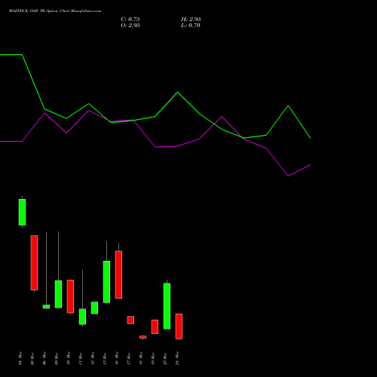Select the tall red candlestick for 05 Mar
Image resolution: width=377 pixels, height=377 pixels.
pos(34,262)
